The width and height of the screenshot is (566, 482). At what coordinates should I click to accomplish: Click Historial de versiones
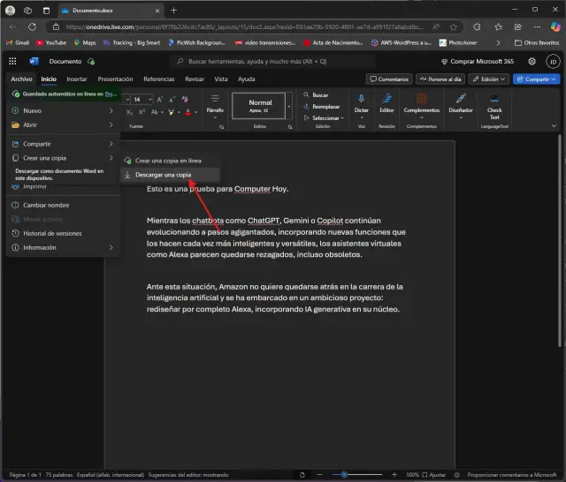52,233
